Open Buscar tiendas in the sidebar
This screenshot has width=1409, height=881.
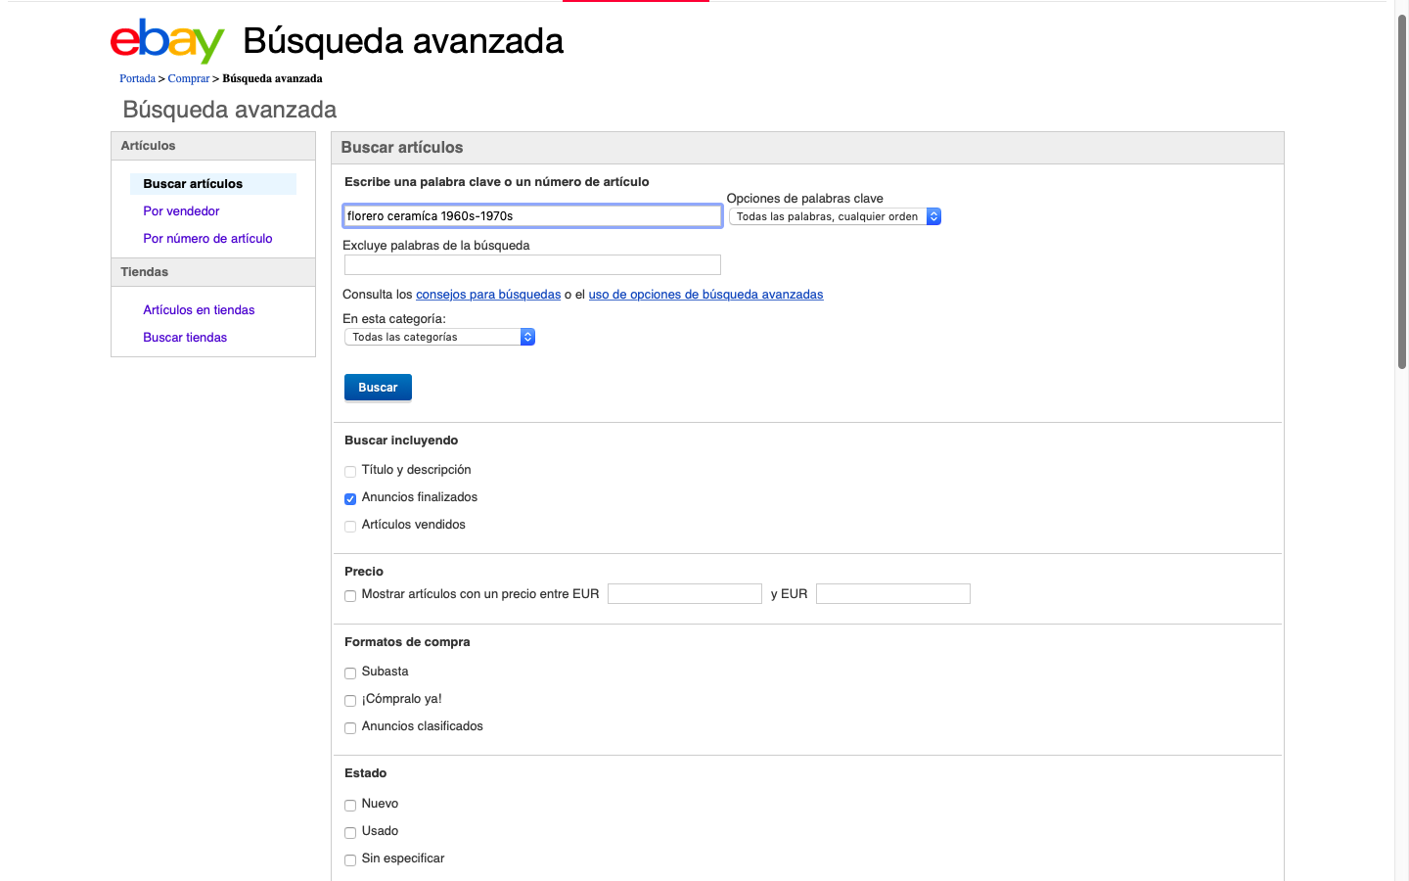tap(185, 338)
